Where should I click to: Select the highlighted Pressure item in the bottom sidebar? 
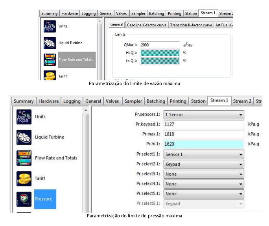coord(45,199)
